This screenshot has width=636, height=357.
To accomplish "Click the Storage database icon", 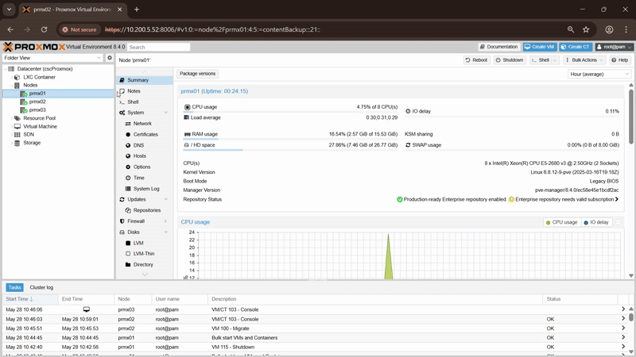I will (x=17, y=143).
